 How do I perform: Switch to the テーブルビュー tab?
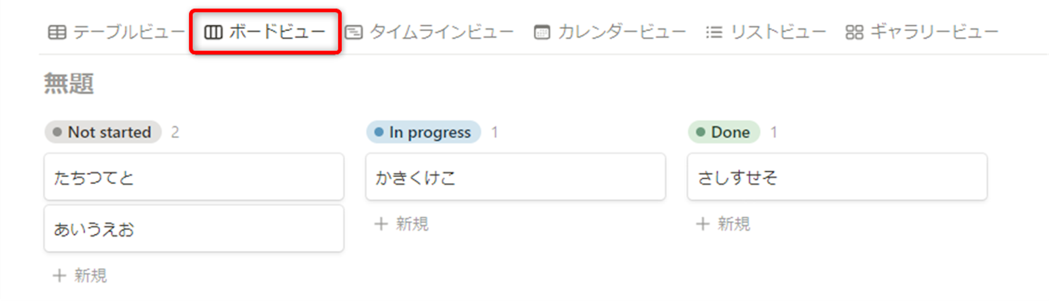click(129, 33)
